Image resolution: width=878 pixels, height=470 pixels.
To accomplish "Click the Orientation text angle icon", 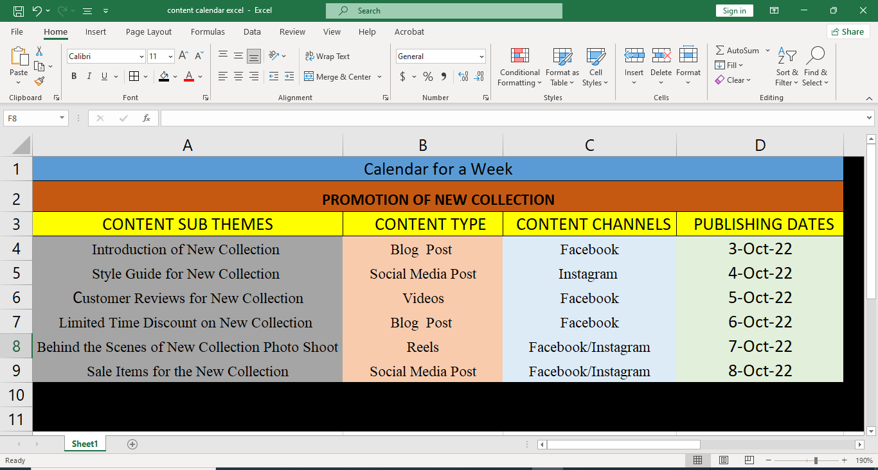I will (x=274, y=56).
